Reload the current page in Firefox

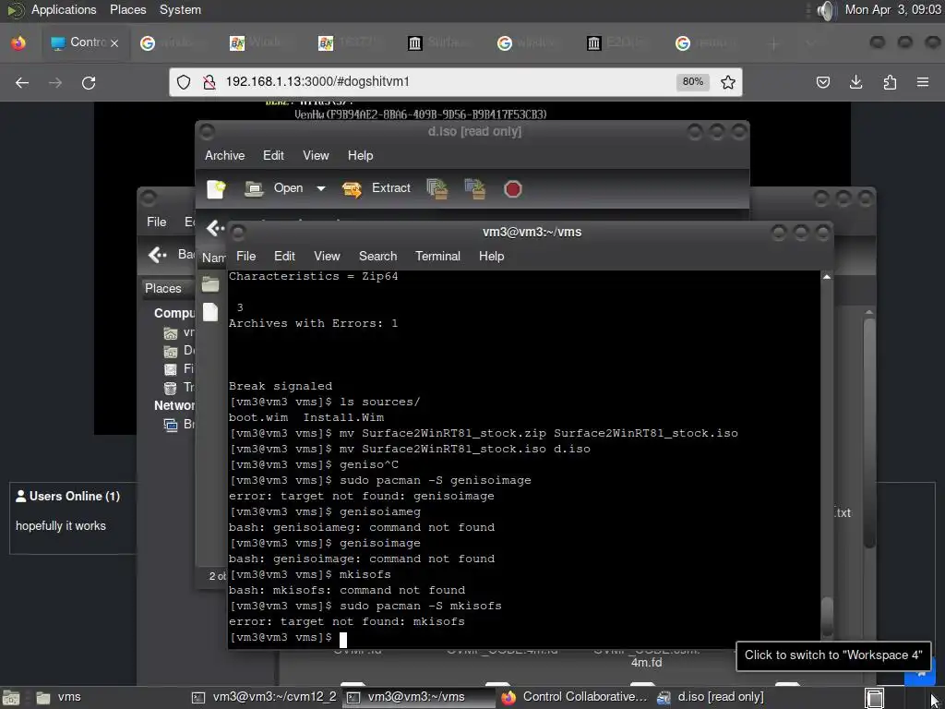pos(89,82)
